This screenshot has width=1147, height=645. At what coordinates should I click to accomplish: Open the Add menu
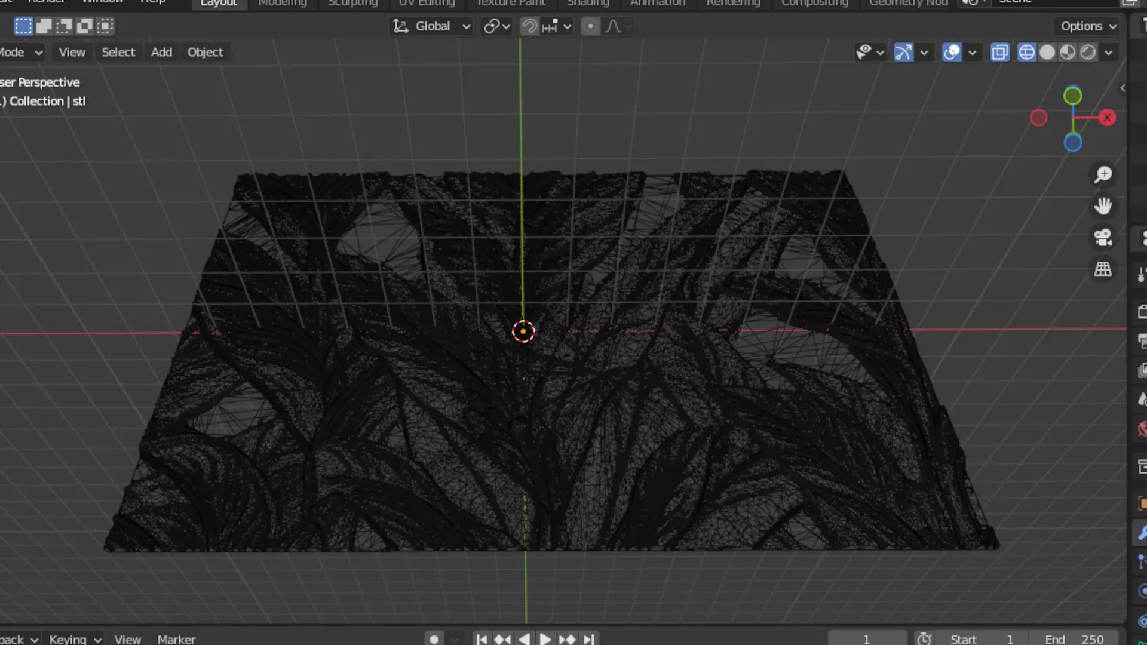point(161,52)
